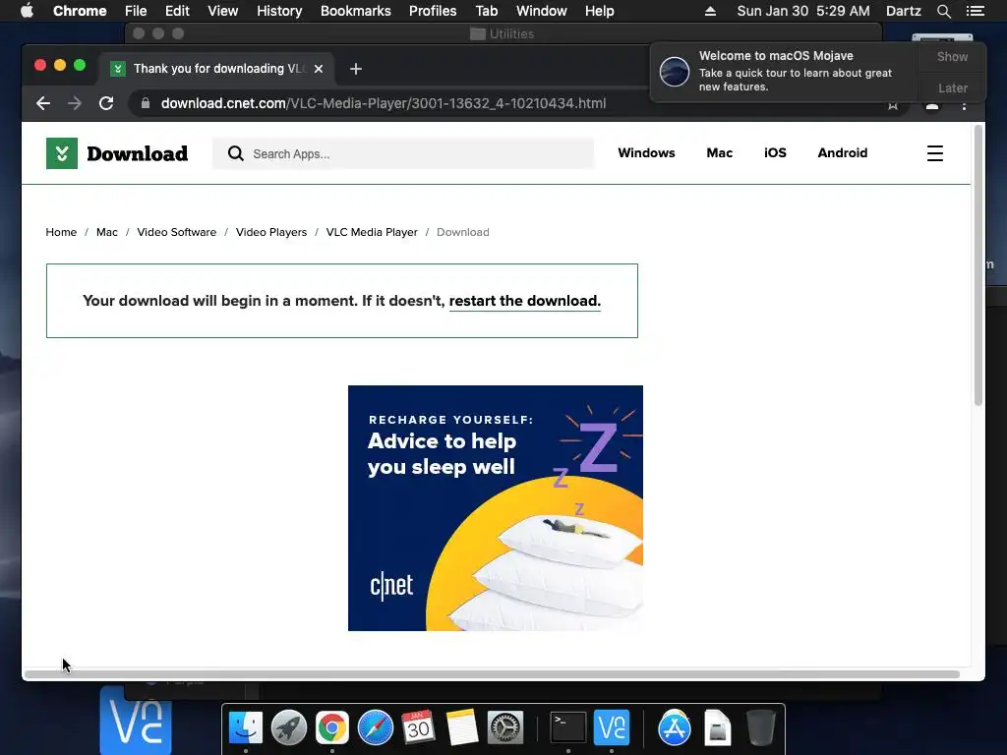Screen dimensions: 1007x755
Task: Open the Help menu
Action: click(x=599, y=11)
